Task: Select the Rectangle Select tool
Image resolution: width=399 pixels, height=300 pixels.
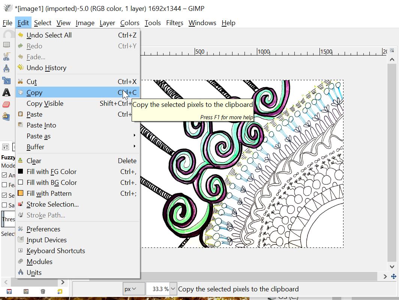Action: 6,45
